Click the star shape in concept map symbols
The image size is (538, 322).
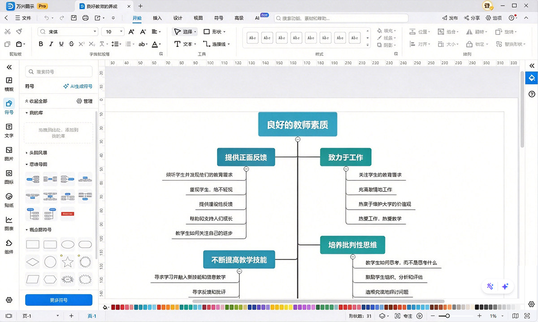68,262
